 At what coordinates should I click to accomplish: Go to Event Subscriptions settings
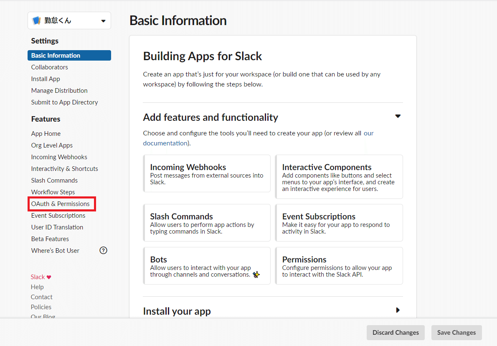point(58,216)
